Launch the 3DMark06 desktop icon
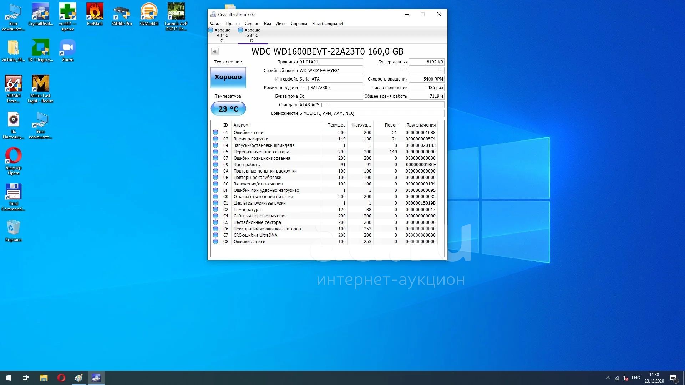685x385 pixels. [x=149, y=14]
